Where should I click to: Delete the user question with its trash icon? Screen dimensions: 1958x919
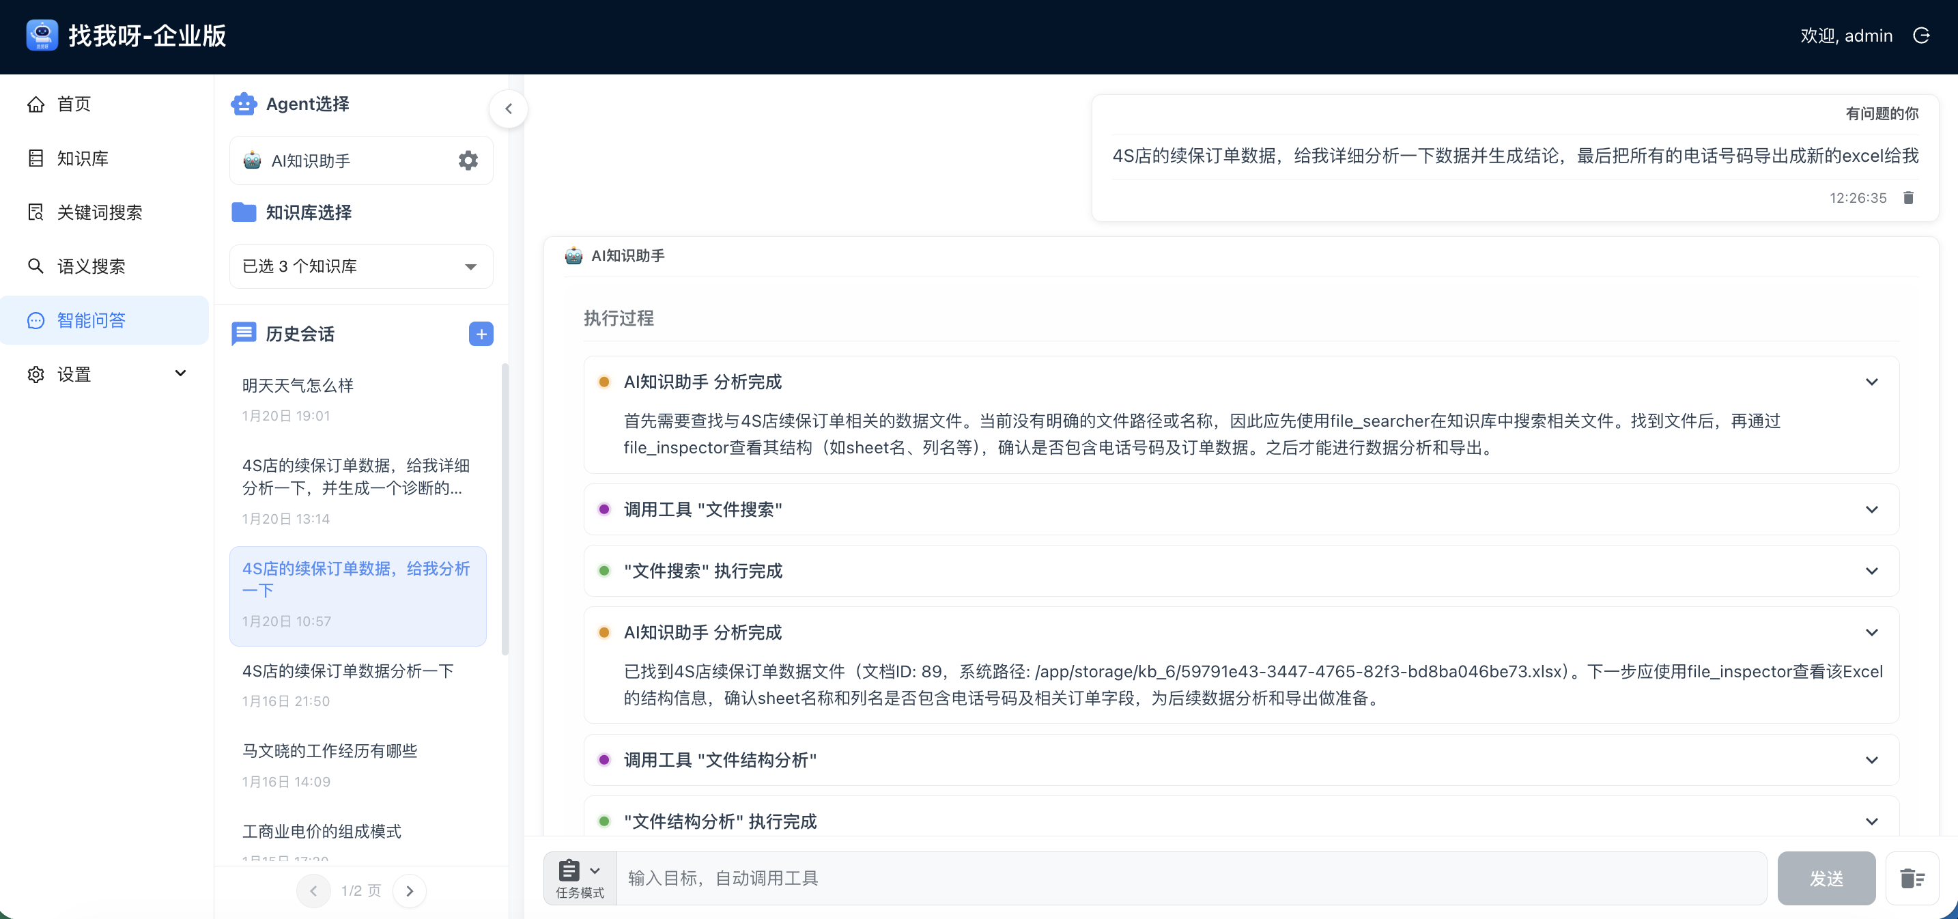pyautogui.click(x=1910, y=197)
